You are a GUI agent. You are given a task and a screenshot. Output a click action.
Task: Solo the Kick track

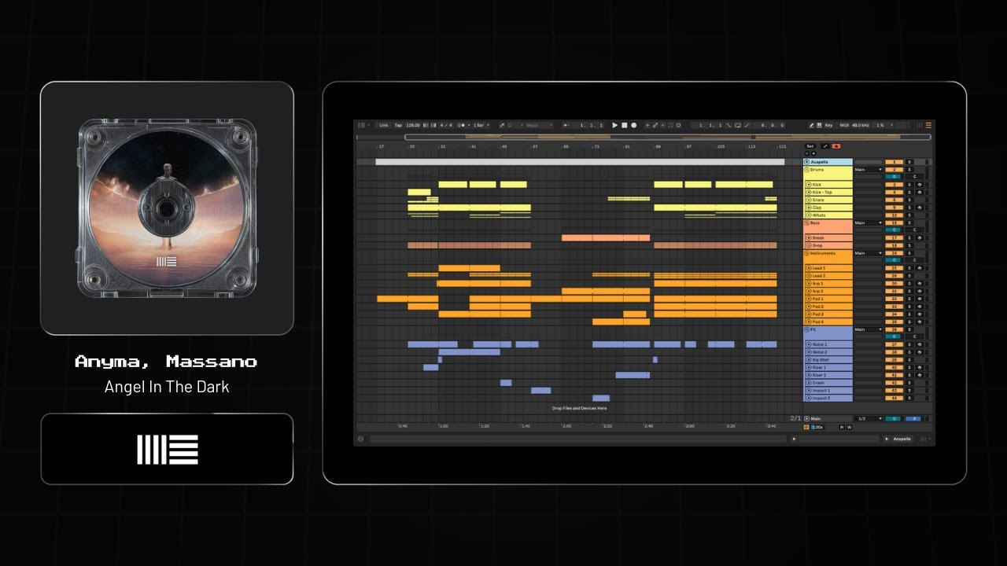coord(909,185)
